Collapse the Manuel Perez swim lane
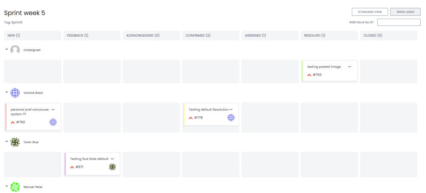426x193 pixels. click(x=7, y=186)
